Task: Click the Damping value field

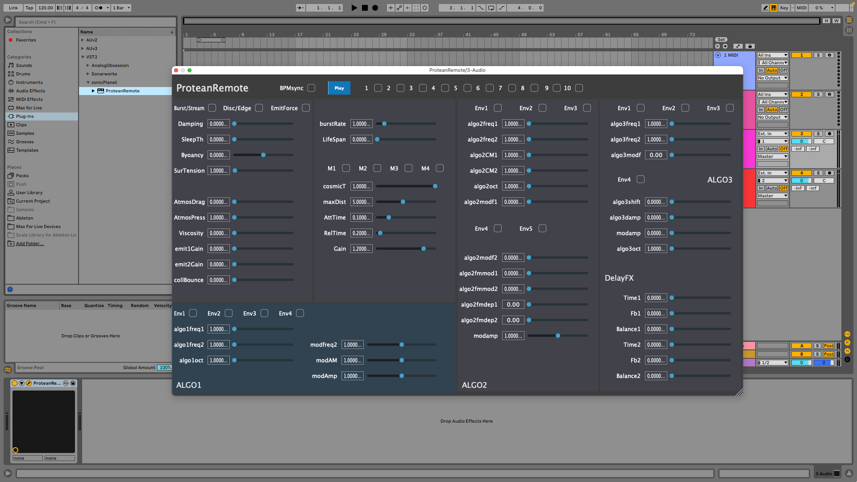Action: (219, 124)
